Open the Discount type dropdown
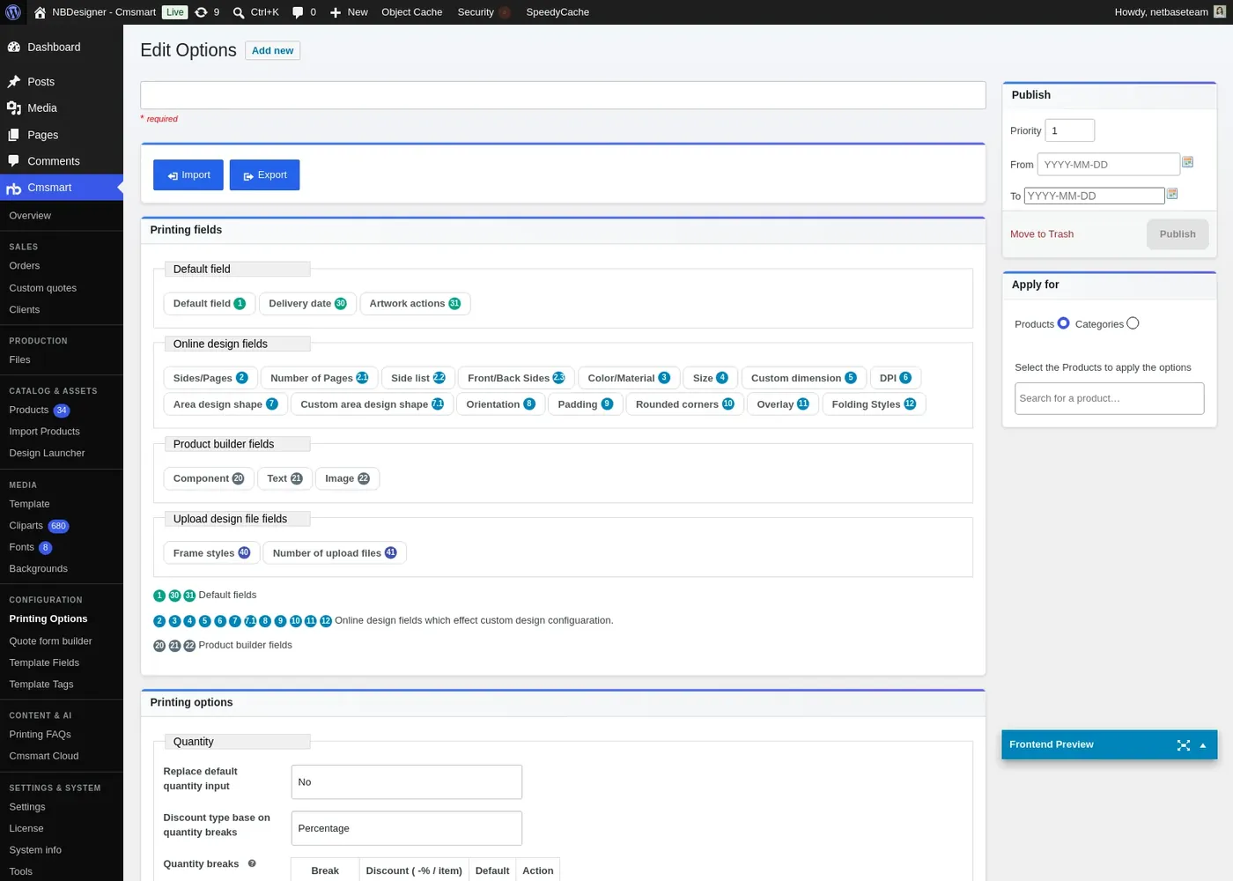This screenshot has width=1233, height=881. [x=407, y=828]
